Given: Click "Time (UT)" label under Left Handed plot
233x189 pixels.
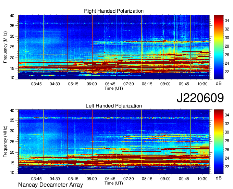Looking at the screenshot, I should coord(114,183).
